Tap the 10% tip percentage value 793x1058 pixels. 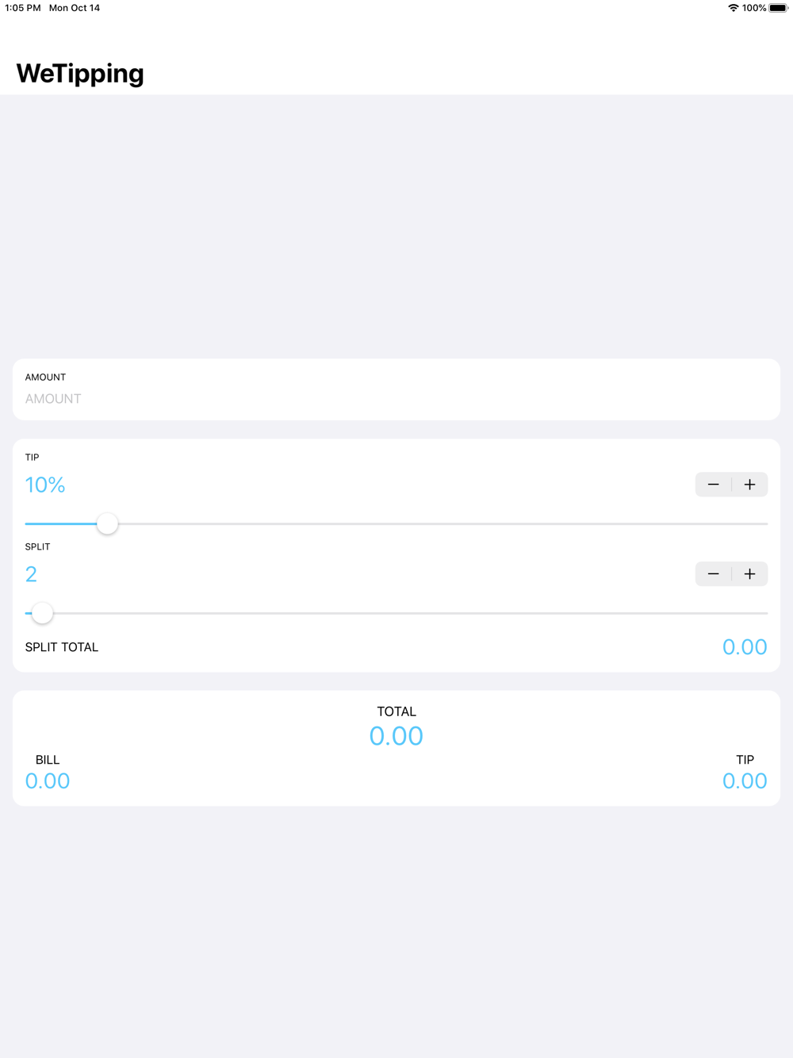click(45, 485)
